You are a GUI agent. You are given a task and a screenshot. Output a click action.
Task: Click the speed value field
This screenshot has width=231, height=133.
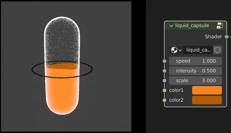pyautogui.click(x=195, y=61)
